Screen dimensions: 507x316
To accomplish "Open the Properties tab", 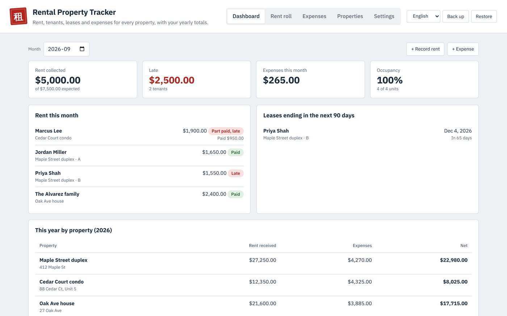I will pos(350,16).
